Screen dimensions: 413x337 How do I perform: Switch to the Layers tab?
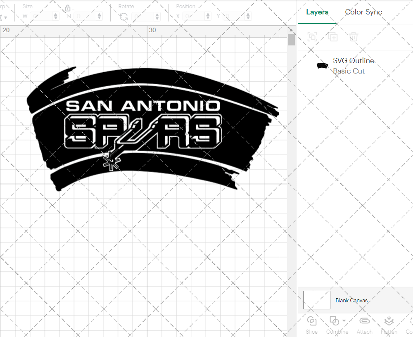tap(317, 12)
